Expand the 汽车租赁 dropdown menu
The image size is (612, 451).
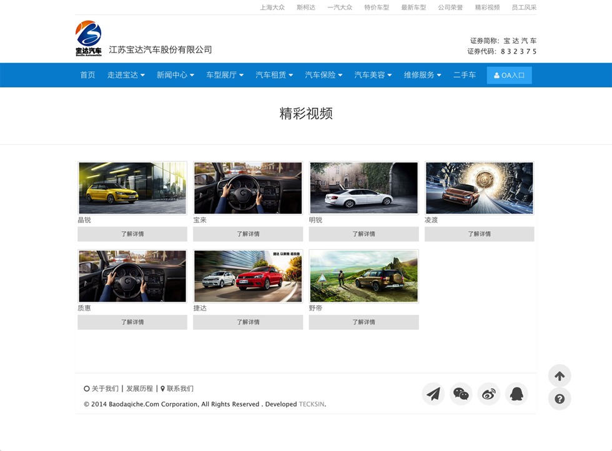pyautogui.click(x=274, y=75)
